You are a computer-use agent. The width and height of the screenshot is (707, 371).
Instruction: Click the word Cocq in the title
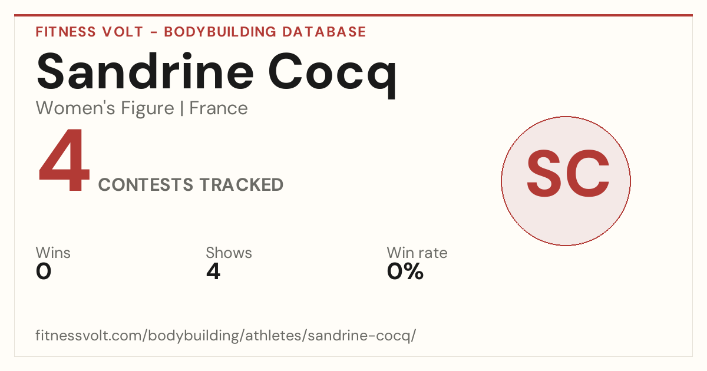tap(333, 74)
